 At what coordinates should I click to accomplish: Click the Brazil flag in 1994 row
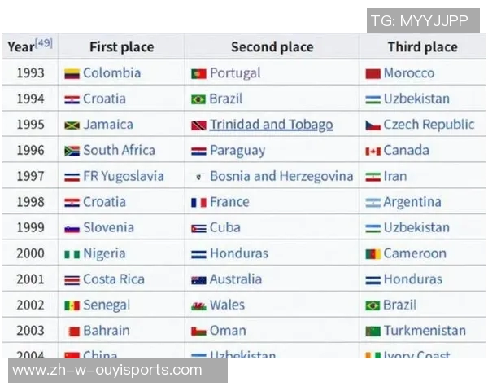(198, 99)
